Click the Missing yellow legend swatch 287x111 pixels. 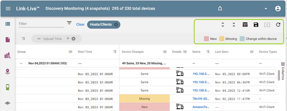222,39
